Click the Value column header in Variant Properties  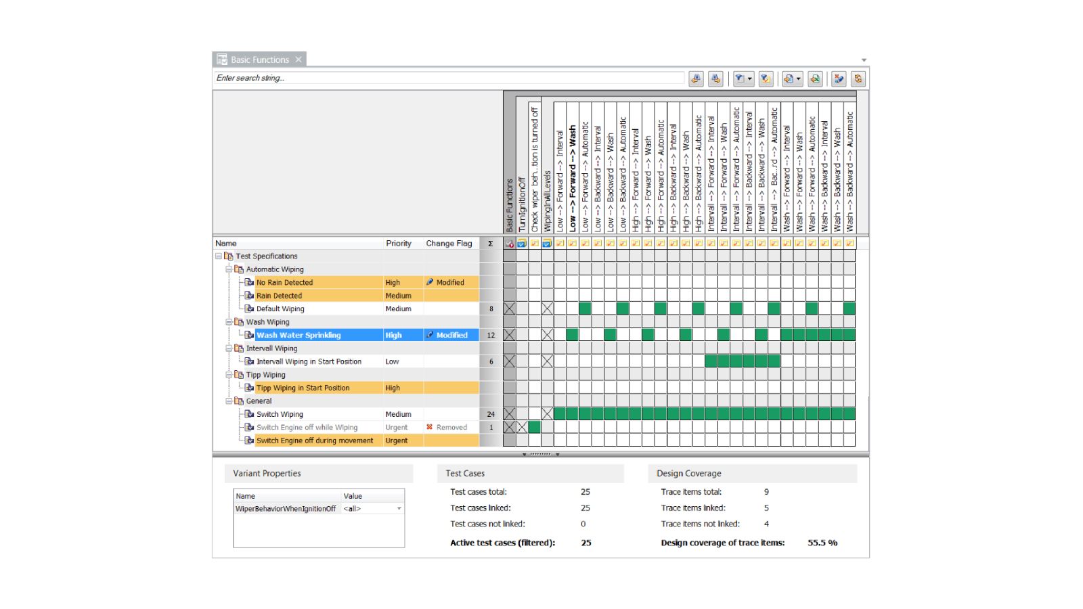click(373, 496)
